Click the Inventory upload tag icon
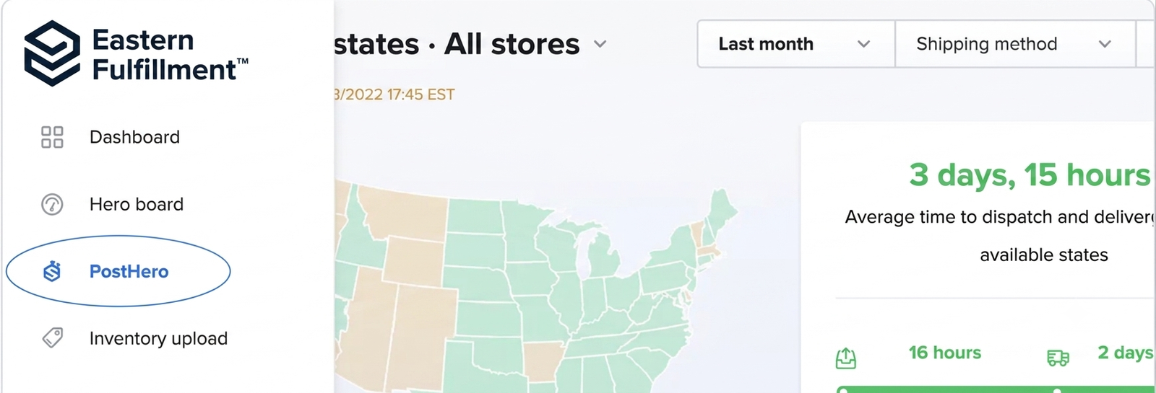Screen dimensions: 1156x393 pos(52,337)
